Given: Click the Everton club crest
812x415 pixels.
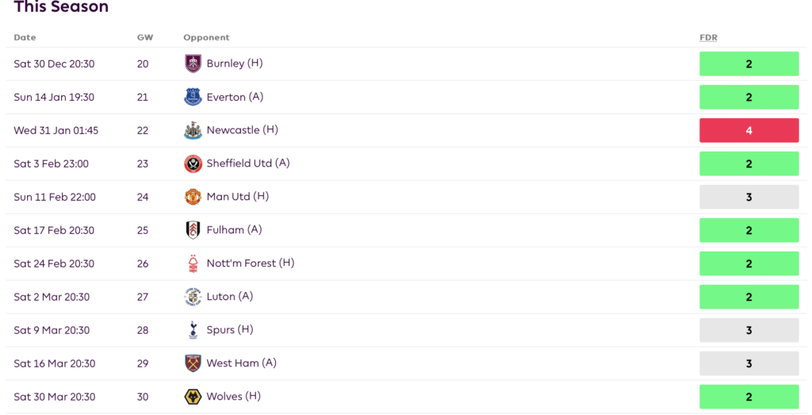Looking at the screenshot, I should [x=193, y=97].
